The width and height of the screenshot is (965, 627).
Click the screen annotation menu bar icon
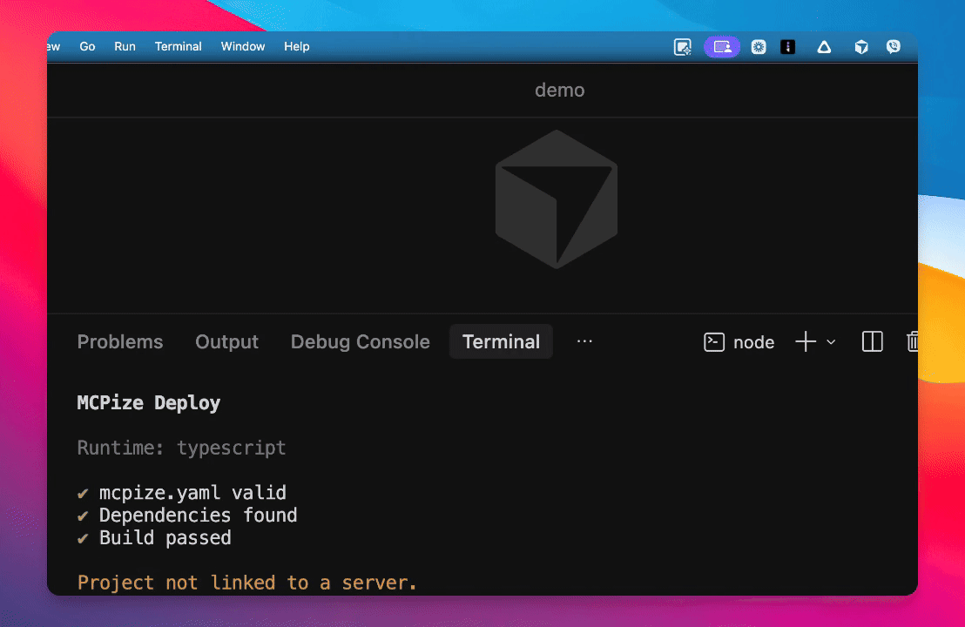pos(683,47)
